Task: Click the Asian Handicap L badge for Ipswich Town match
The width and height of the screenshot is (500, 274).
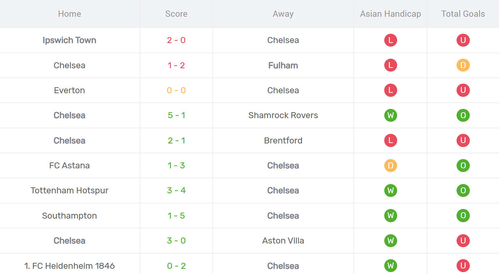Action: coord(391,40)
